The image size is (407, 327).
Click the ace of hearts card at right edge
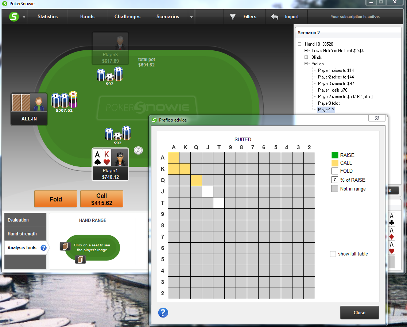(392, 247)
